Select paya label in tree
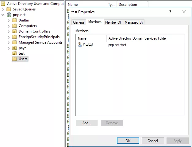 22,48
